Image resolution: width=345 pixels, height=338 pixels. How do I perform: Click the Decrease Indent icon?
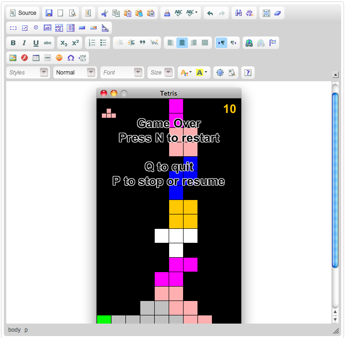tap(120, 43)
